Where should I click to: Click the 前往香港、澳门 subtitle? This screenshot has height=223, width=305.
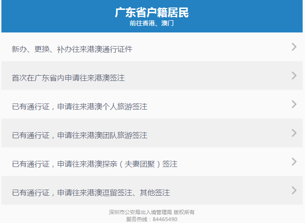point(152,23)
